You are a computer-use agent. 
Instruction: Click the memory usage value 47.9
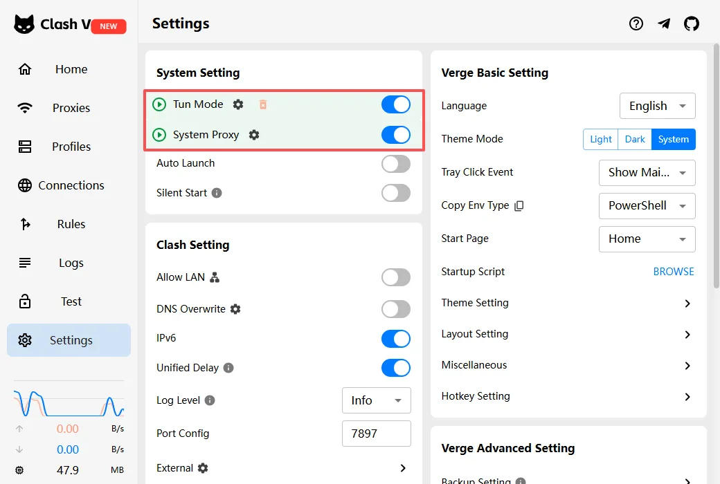(68, 470)
